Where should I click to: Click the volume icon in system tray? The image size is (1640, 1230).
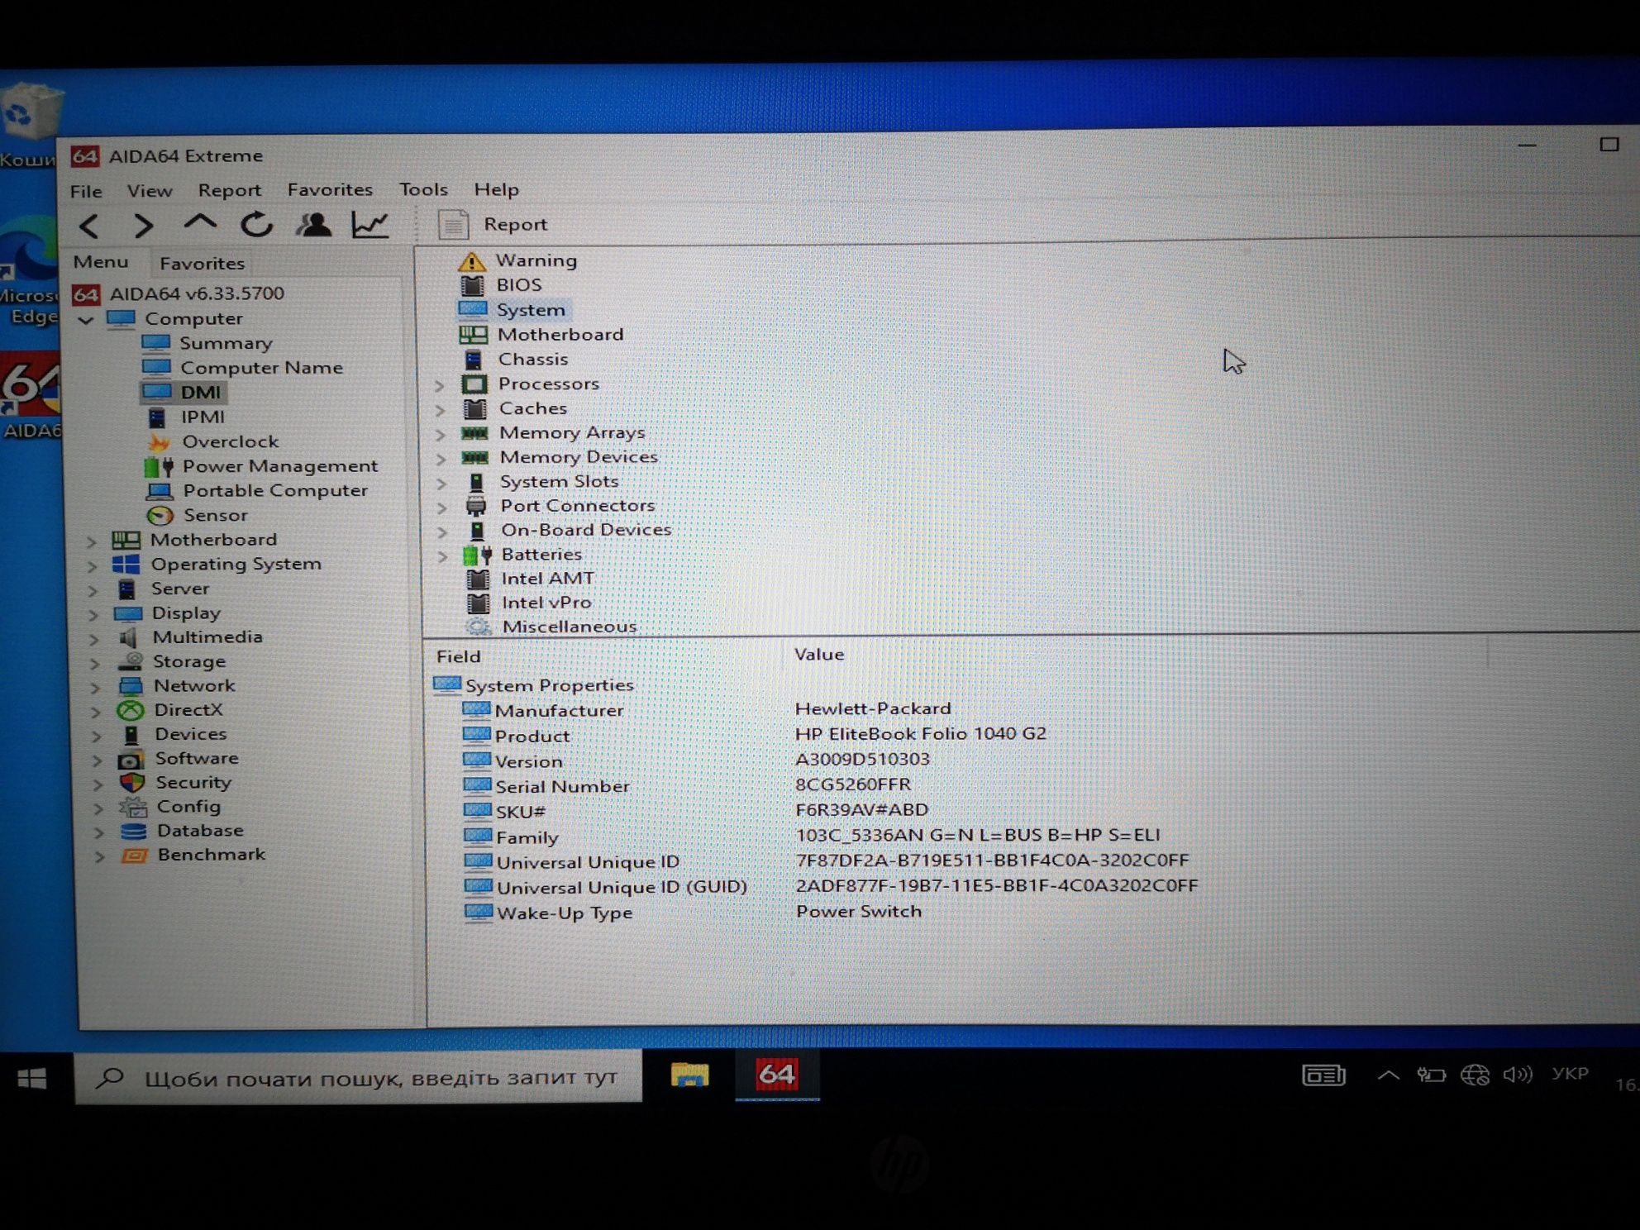coord(1517,1075)
